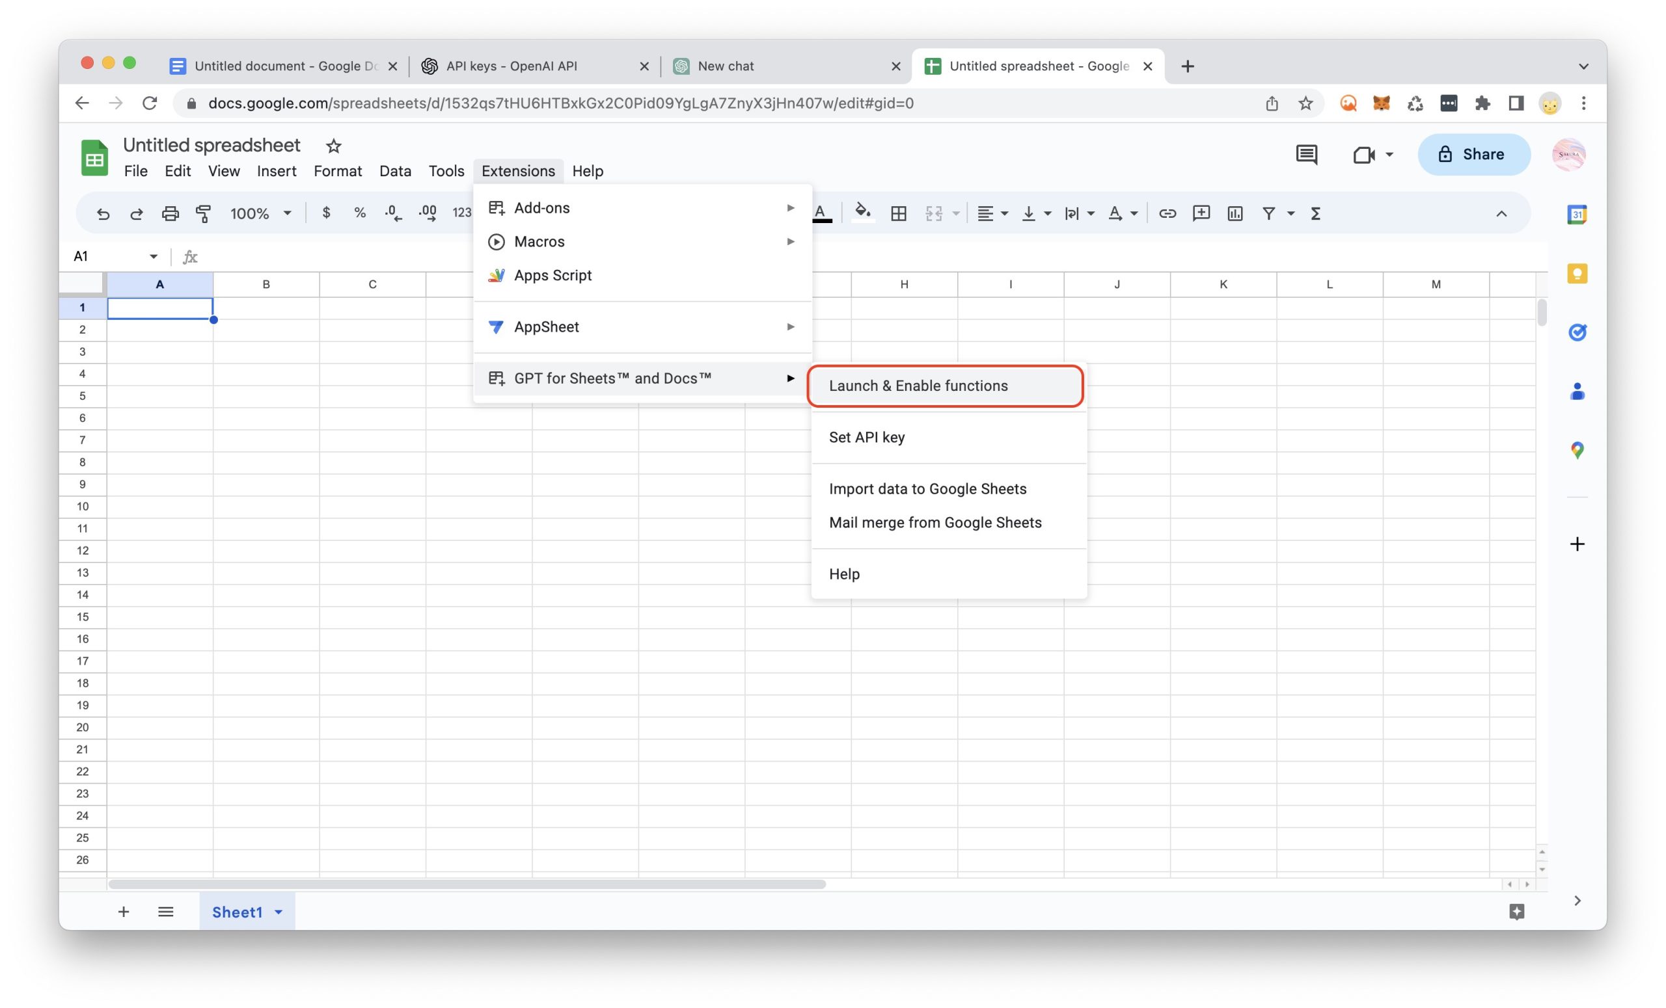The height and width of the screenshot is (1008, 1666).
Task: Click the insert chart icon
Action: click(1235, 213)
